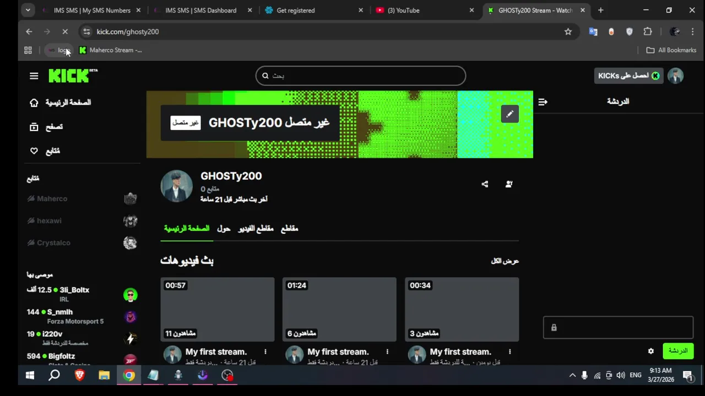Image resolution: width=705 pixels, height=396 pixels.
Task: Open Brave browser from taskbar
Action: click(x=79, y=376)
